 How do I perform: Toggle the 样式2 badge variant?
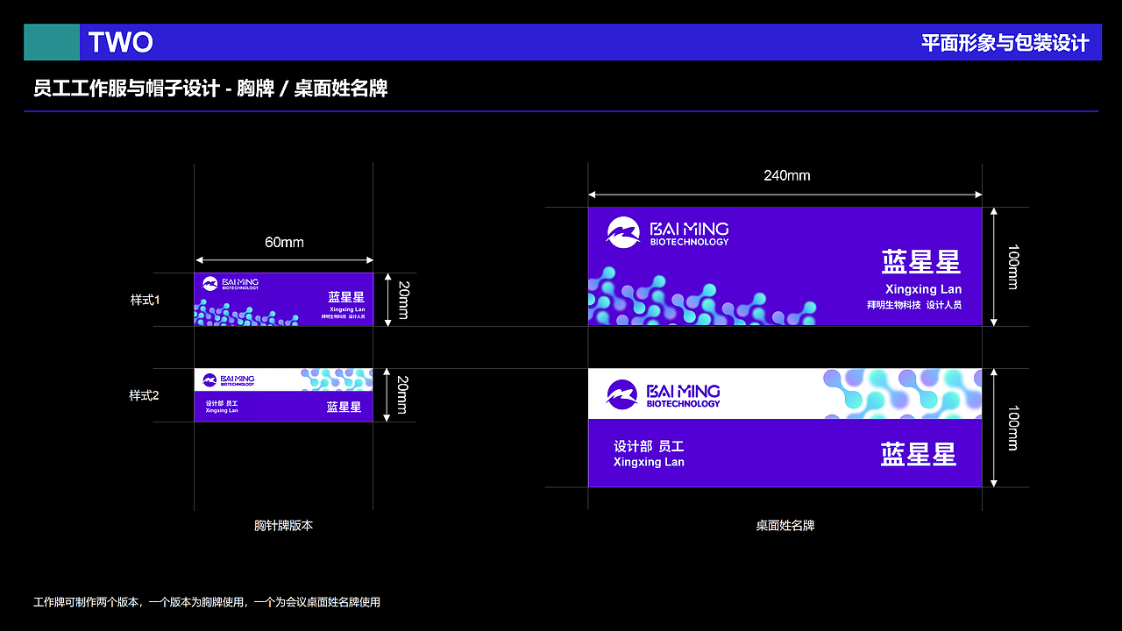(x=146, y=393)
